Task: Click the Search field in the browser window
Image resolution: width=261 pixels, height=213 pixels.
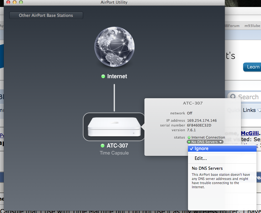Action: click(244, 97)
